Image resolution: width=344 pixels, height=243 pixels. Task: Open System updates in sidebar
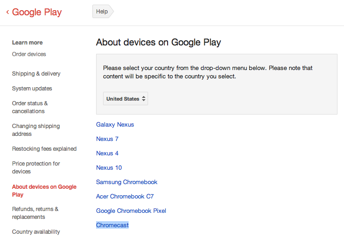pyautogui.click(x=32, y=89)
